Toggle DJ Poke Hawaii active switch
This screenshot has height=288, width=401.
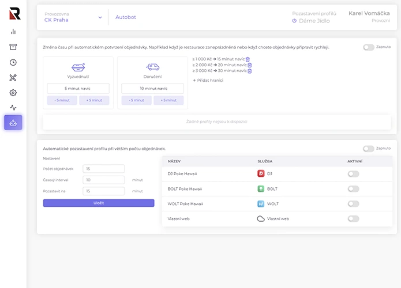pos(353,173)
